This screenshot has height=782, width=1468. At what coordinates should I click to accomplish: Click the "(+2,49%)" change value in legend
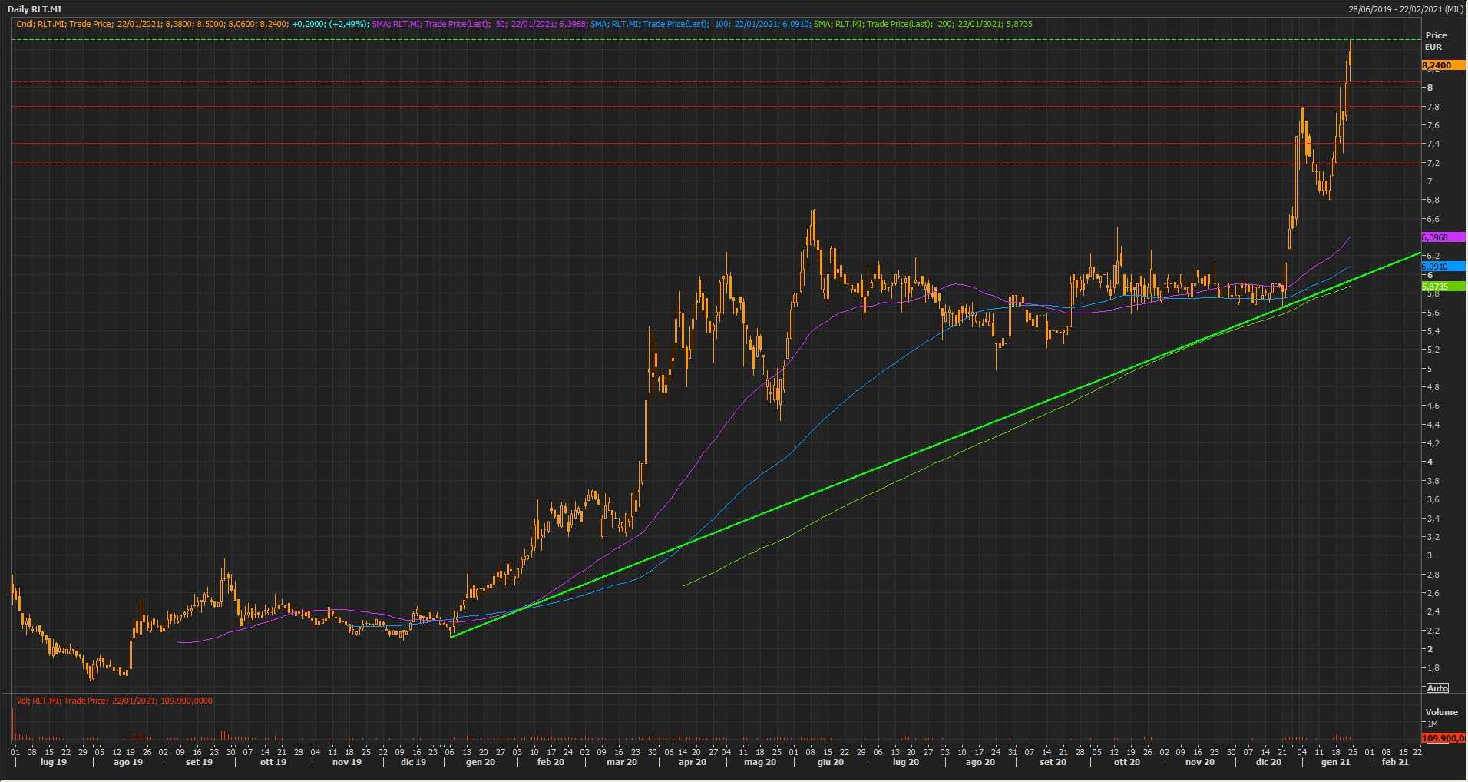point(348,24)
